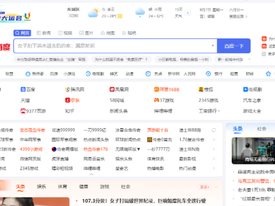Click 切换 under 东城区 location
275x206 pixels.
tap(74, 16)
